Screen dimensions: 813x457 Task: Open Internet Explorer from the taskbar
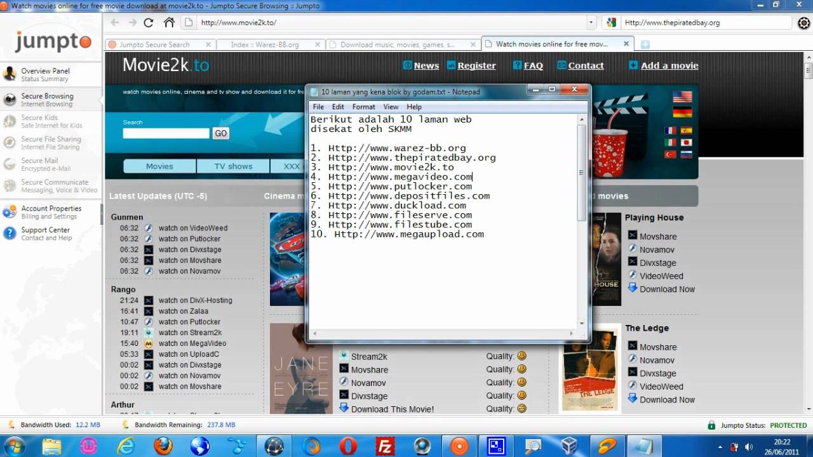tap(126, 446)
